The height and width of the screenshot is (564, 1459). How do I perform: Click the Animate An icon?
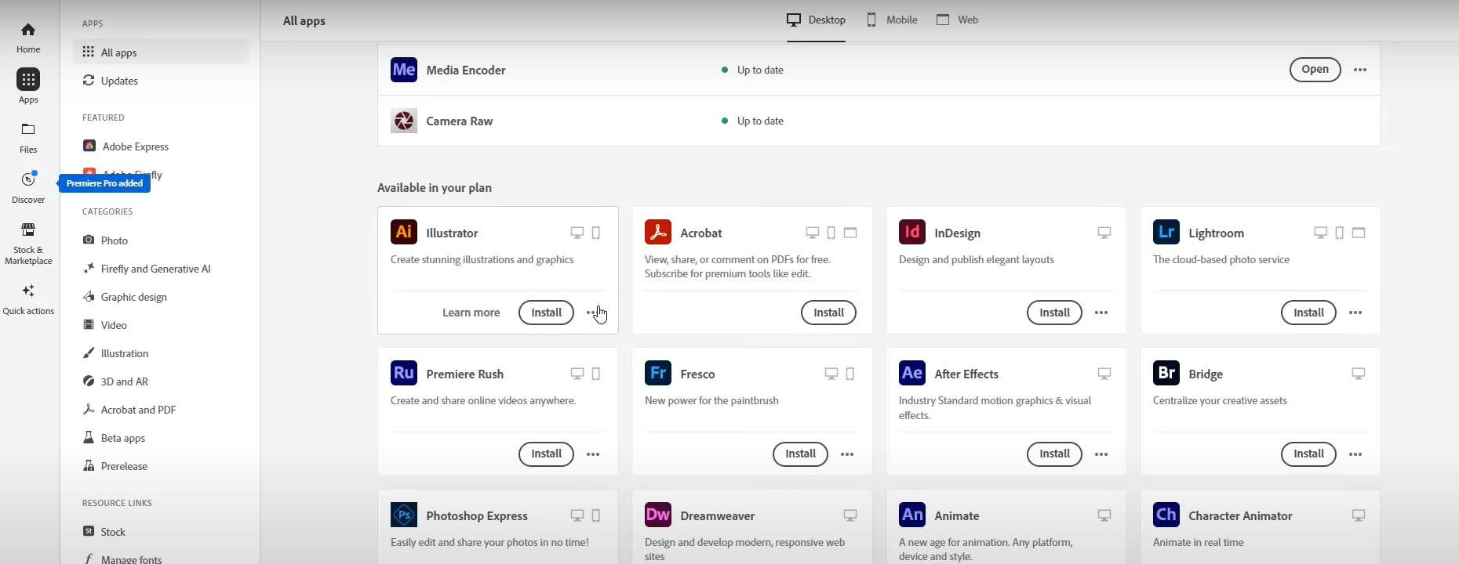click(912, 515)
